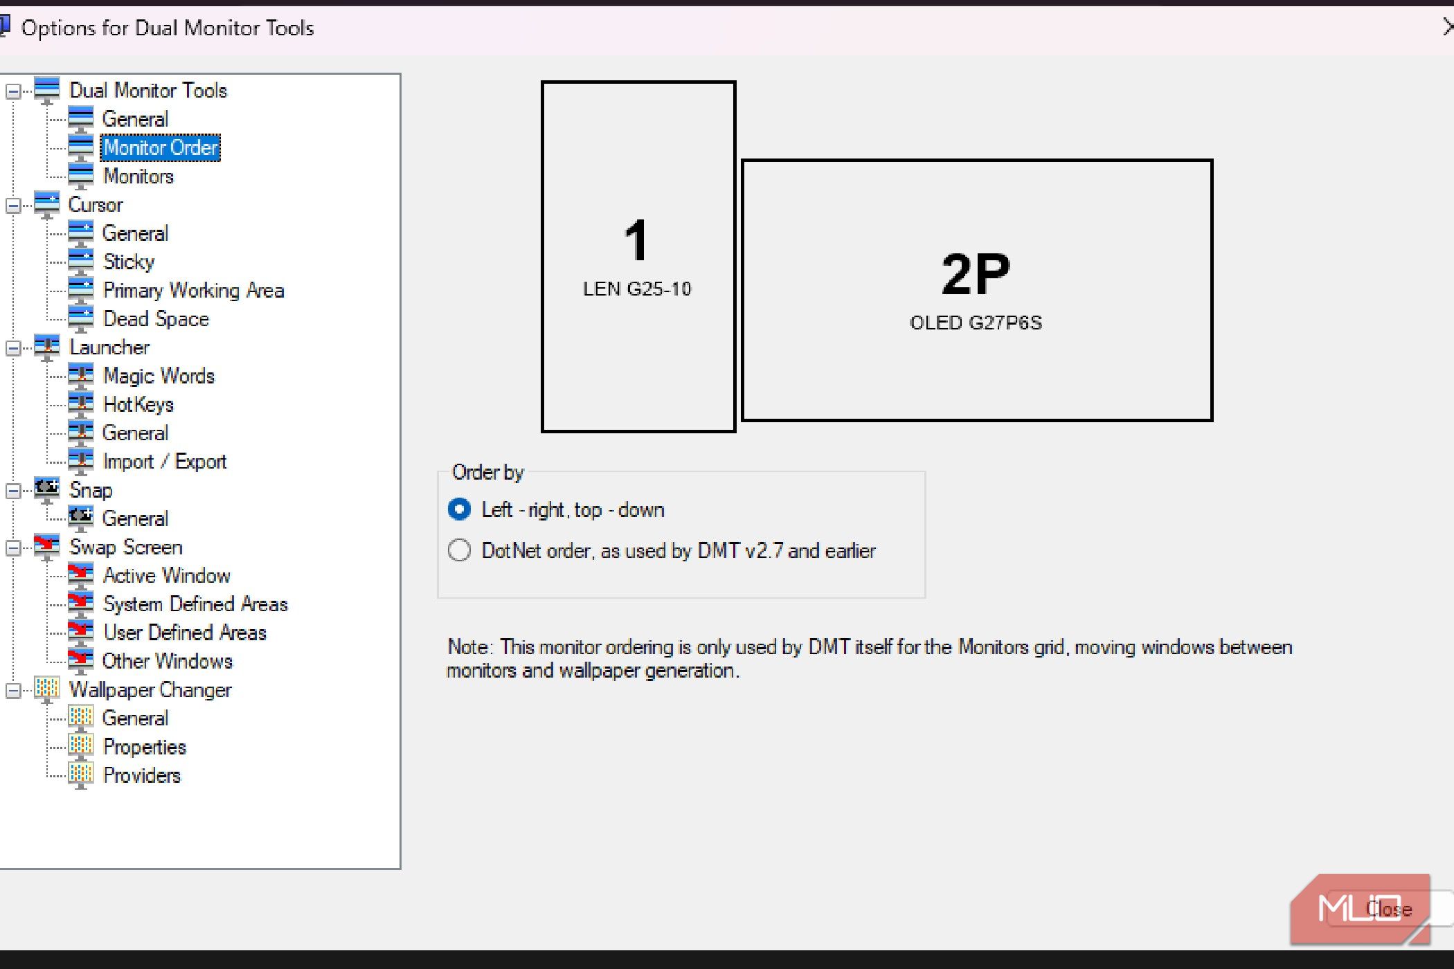Open the HotKeys page
The height and width of the screenshot is (969, 1454).
(138, 404)
